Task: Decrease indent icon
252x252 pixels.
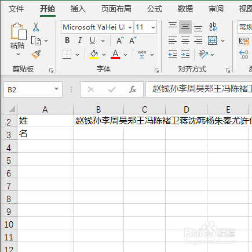Action: point(173,55)
